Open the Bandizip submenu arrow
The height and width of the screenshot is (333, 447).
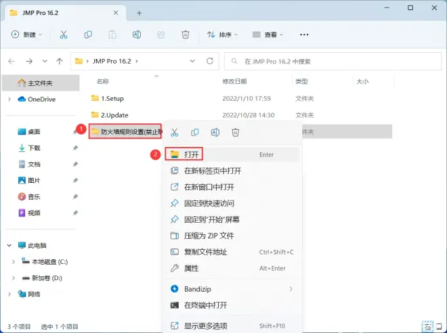point(291,289)
